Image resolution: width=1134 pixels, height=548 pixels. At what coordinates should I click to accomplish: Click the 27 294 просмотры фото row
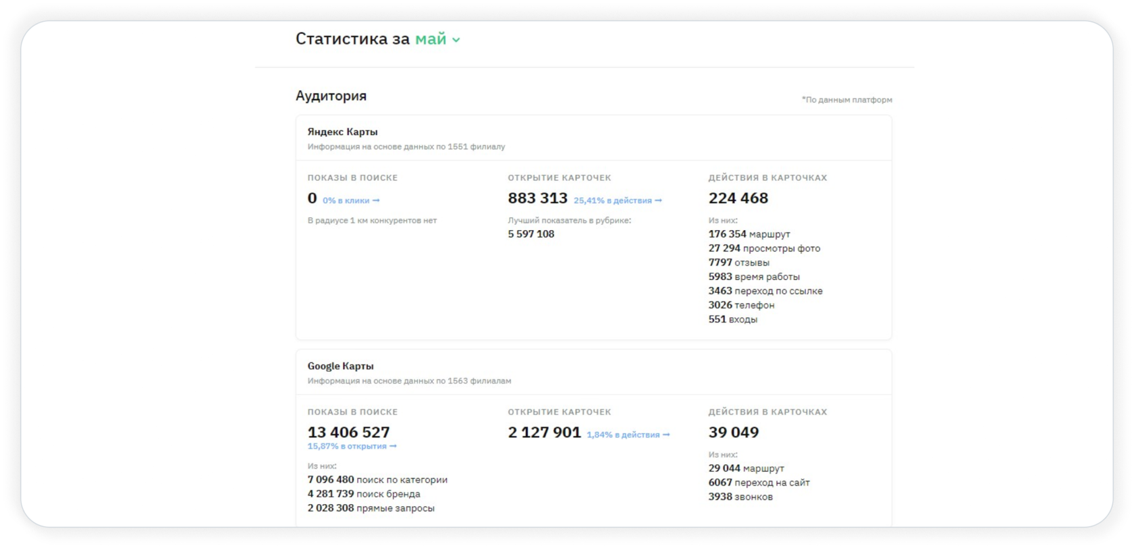[x=764, y=248]
